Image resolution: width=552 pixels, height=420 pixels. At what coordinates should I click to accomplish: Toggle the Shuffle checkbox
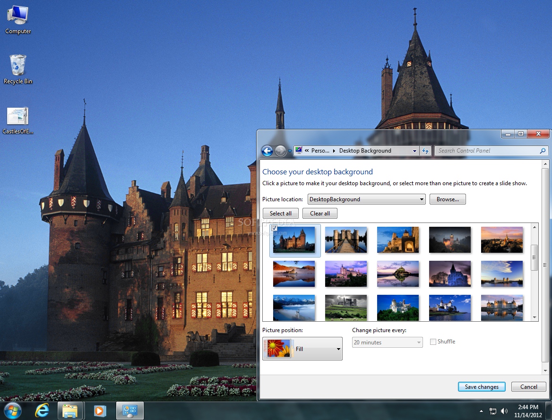tap(433, 342)
